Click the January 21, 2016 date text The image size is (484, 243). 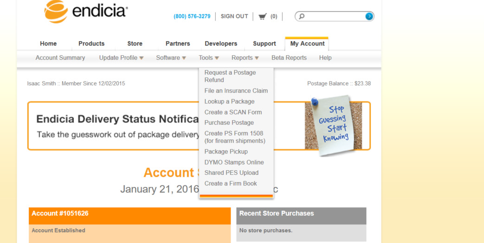tap(160, 189)
